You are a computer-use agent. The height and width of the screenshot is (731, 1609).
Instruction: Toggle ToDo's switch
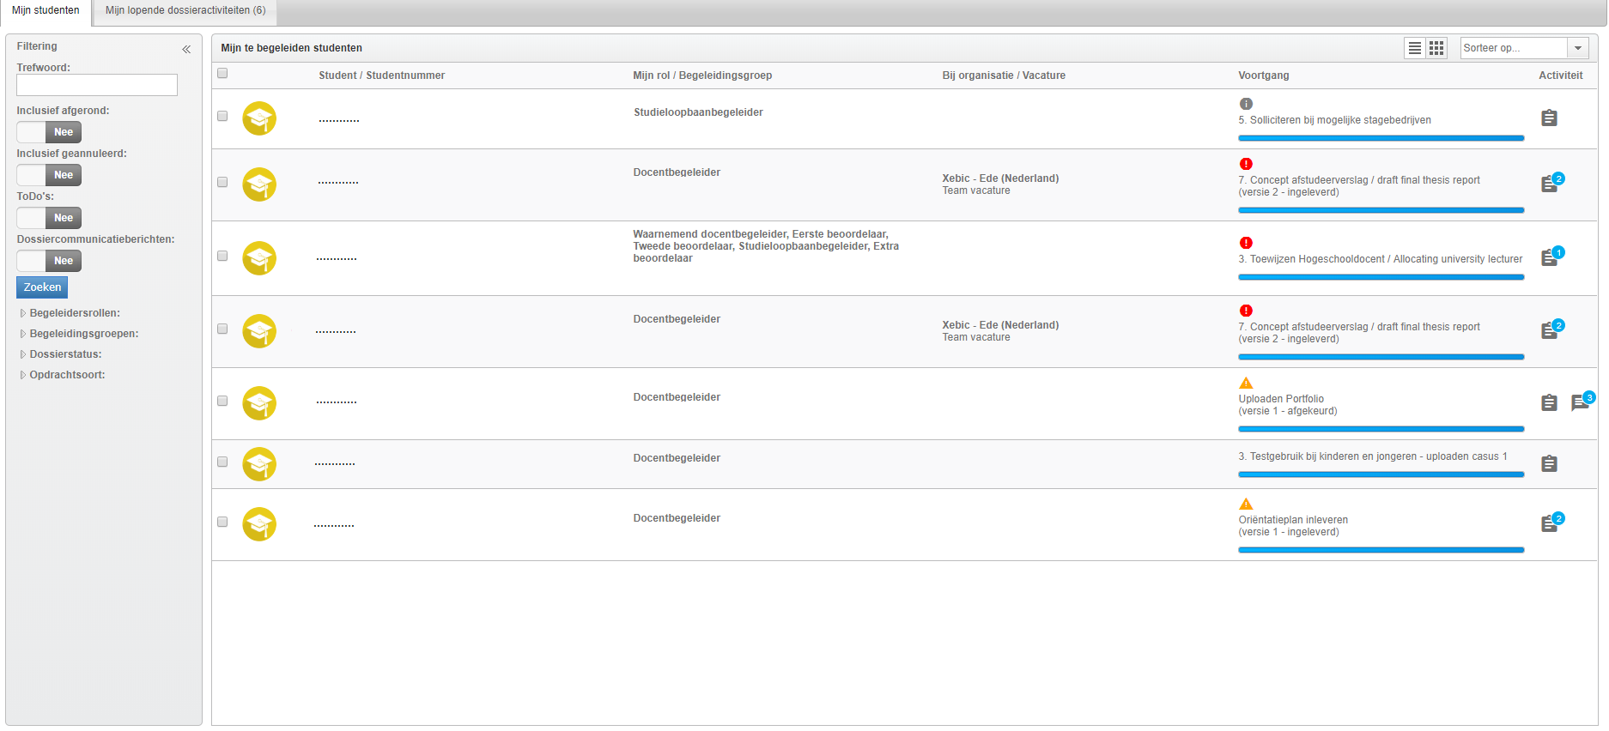(49, 218)
